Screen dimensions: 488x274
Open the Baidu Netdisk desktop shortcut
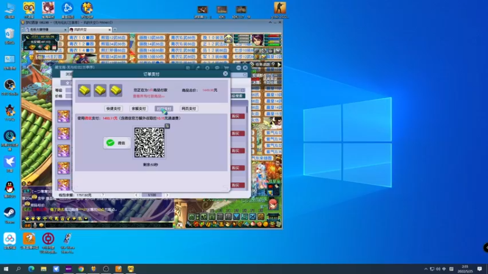pos(10,241)
